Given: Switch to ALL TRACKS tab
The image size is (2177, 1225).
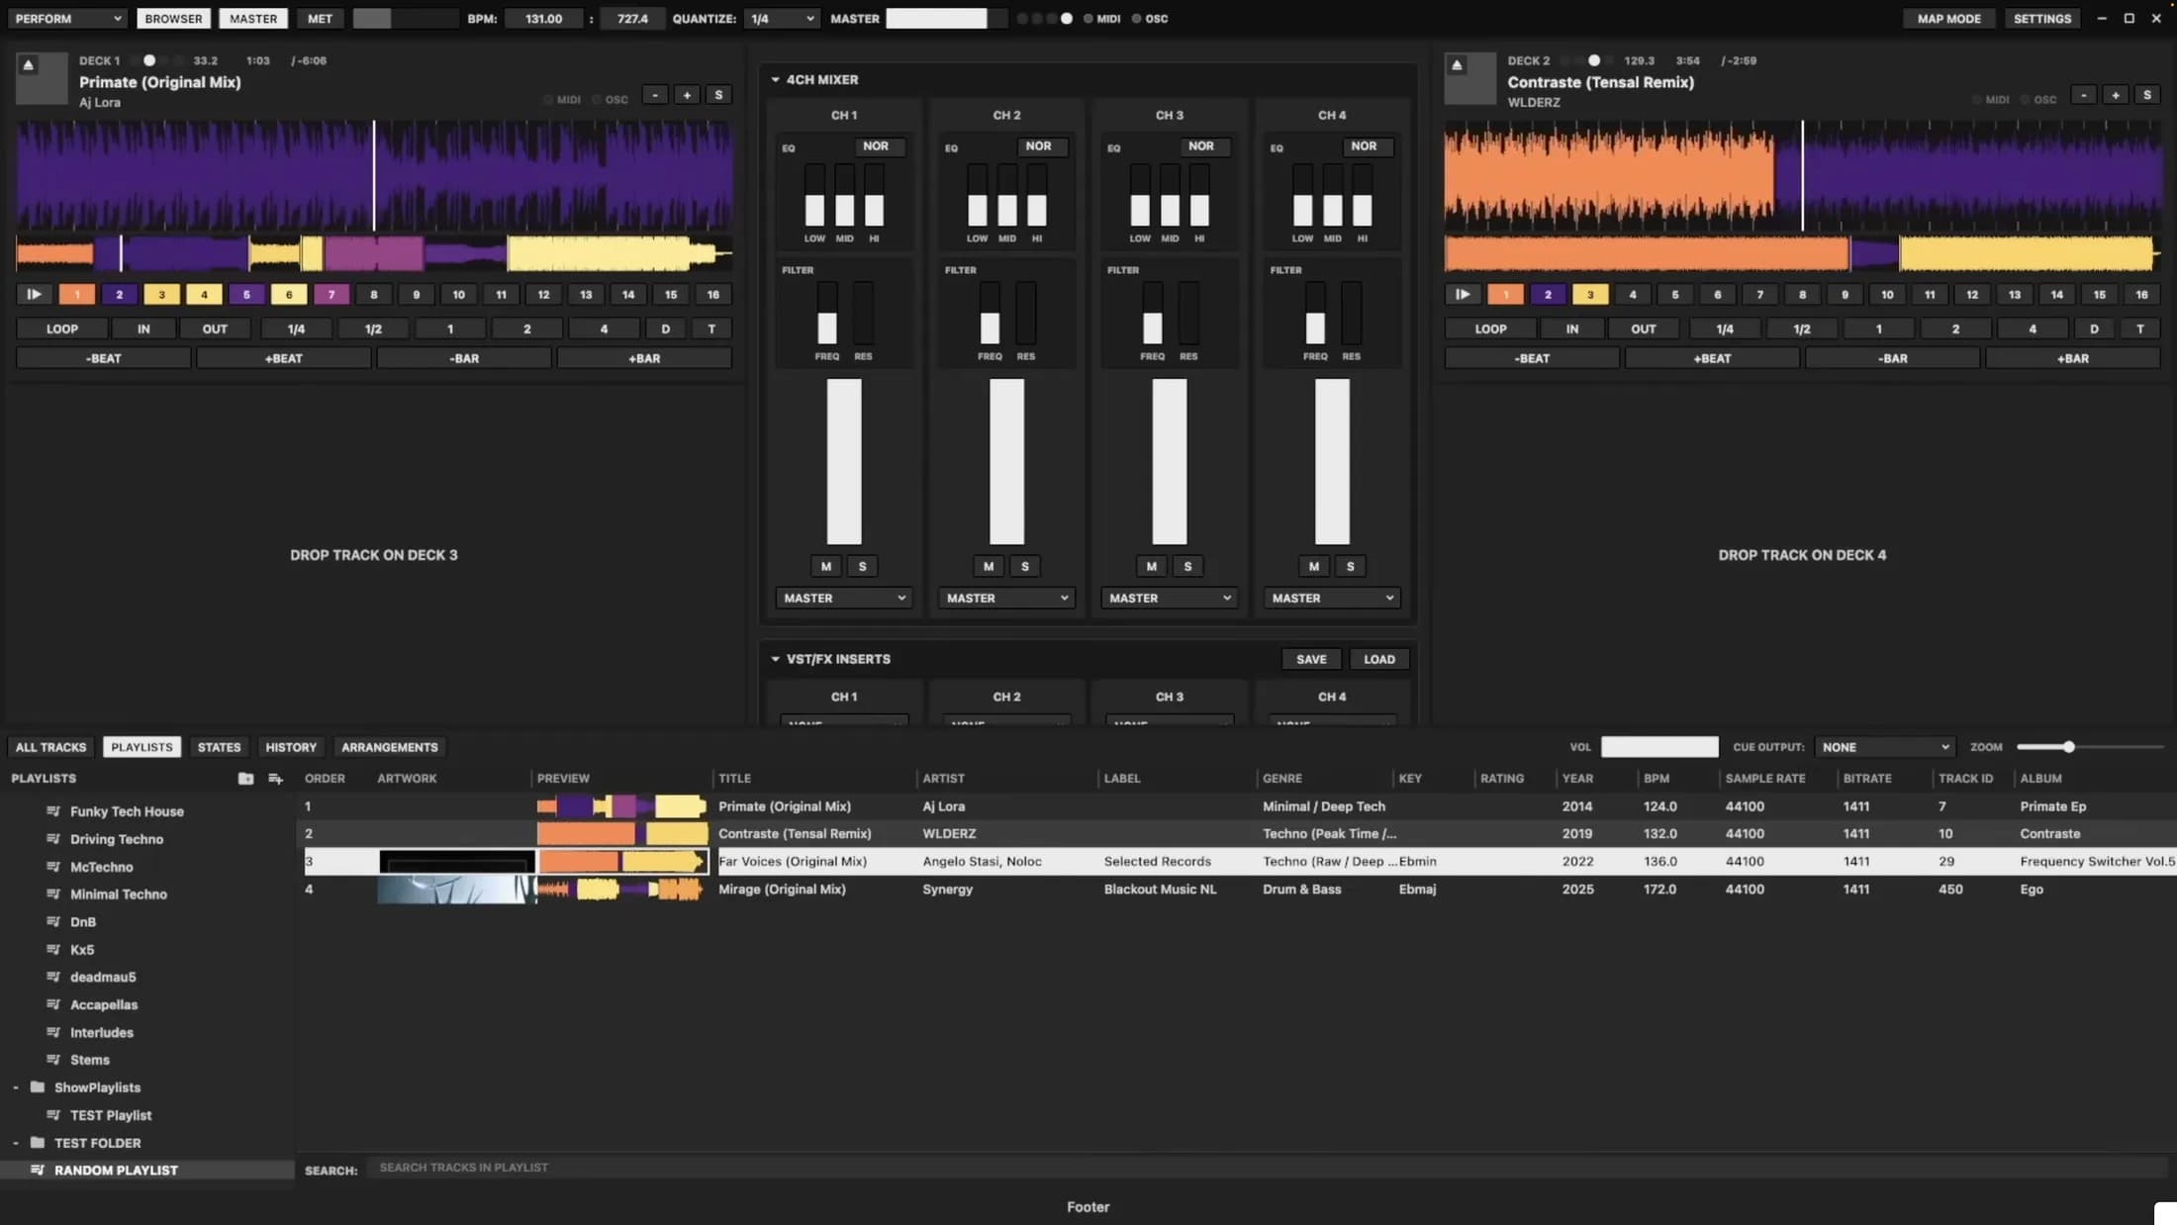Looking at the screenshot, I should pyautogui.click(x=50, y=747).
